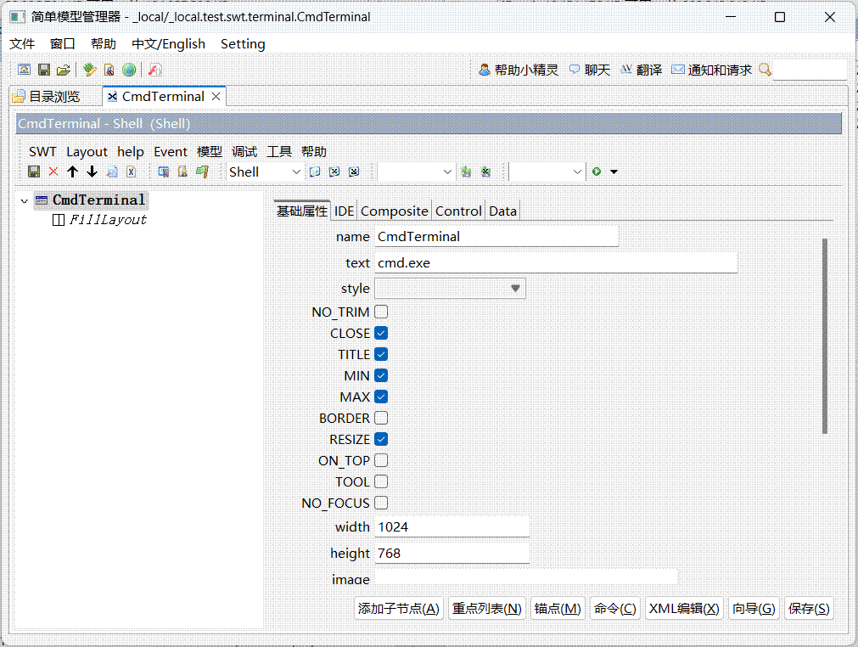The image size is (858, 647).
Task: Open the black arrow menu beside the run button
Action: pos(614,172)
